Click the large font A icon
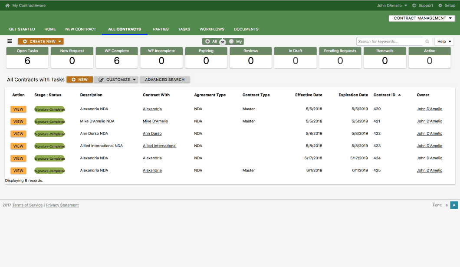The image size is (460, 267). click(x=454, y=205)
